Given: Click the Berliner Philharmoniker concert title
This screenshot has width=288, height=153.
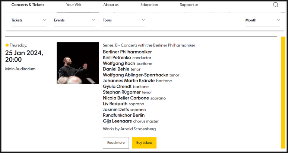Looking at the screenshot, I should (127, 52).
